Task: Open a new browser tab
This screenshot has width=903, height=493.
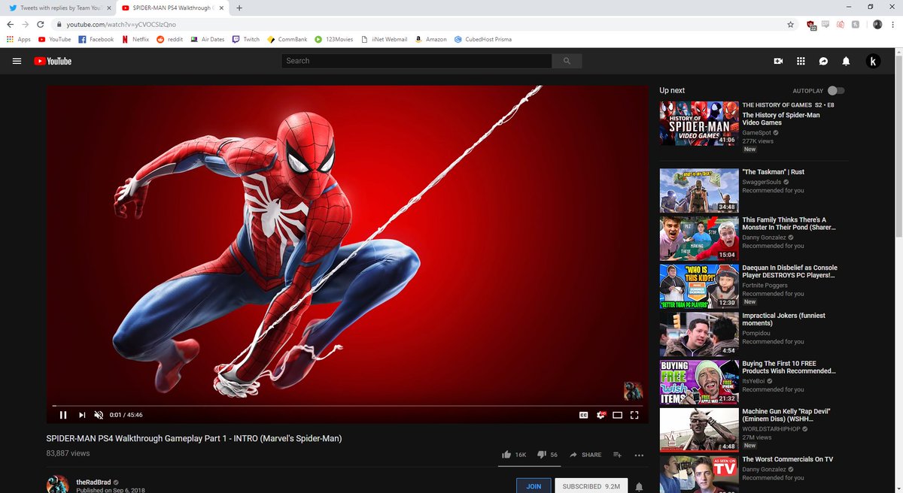Action: [x=239, y=8]
